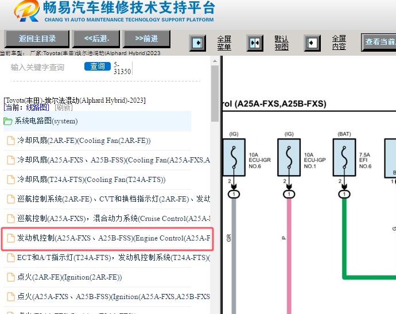
Task: Click the GR gray wire label
Action: coord(229,238)
